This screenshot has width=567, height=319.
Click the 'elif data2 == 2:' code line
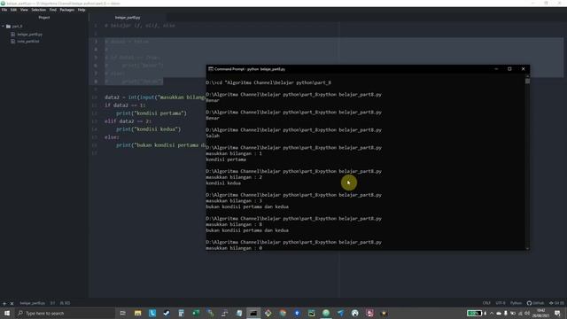128,121
